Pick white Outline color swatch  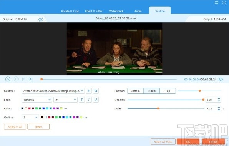[x=46, y=117]
